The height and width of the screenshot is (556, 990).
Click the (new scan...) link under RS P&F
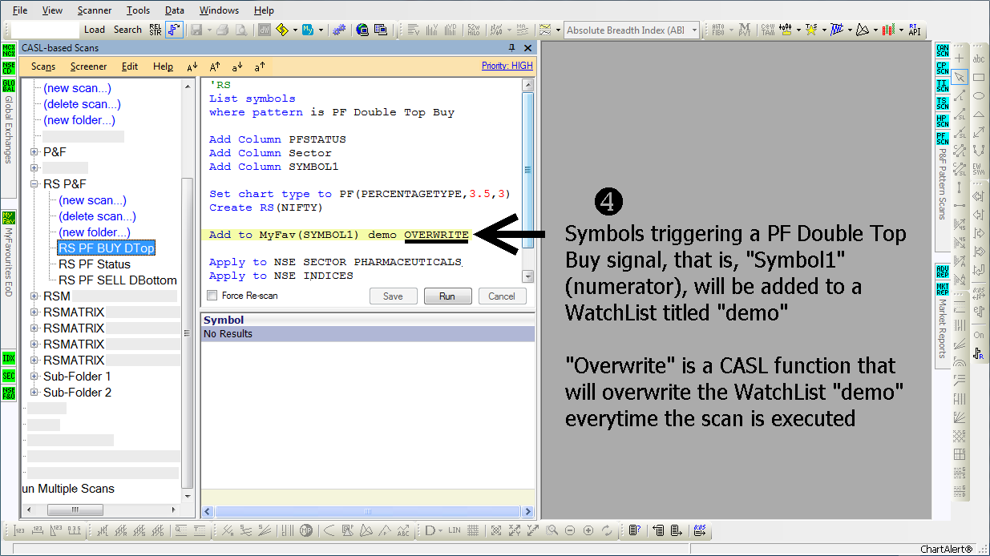pos(92,200)
